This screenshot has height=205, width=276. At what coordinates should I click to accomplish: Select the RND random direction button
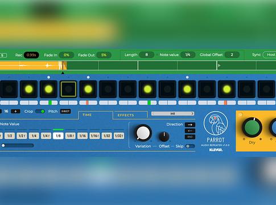click(x=190, y=137)
